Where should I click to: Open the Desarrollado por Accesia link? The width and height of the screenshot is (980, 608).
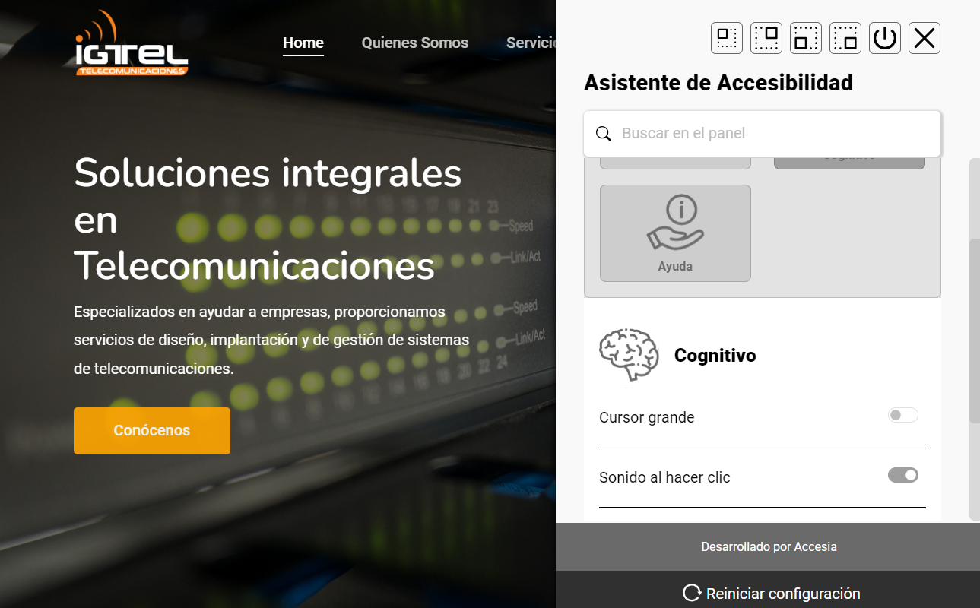coord(769,546)
